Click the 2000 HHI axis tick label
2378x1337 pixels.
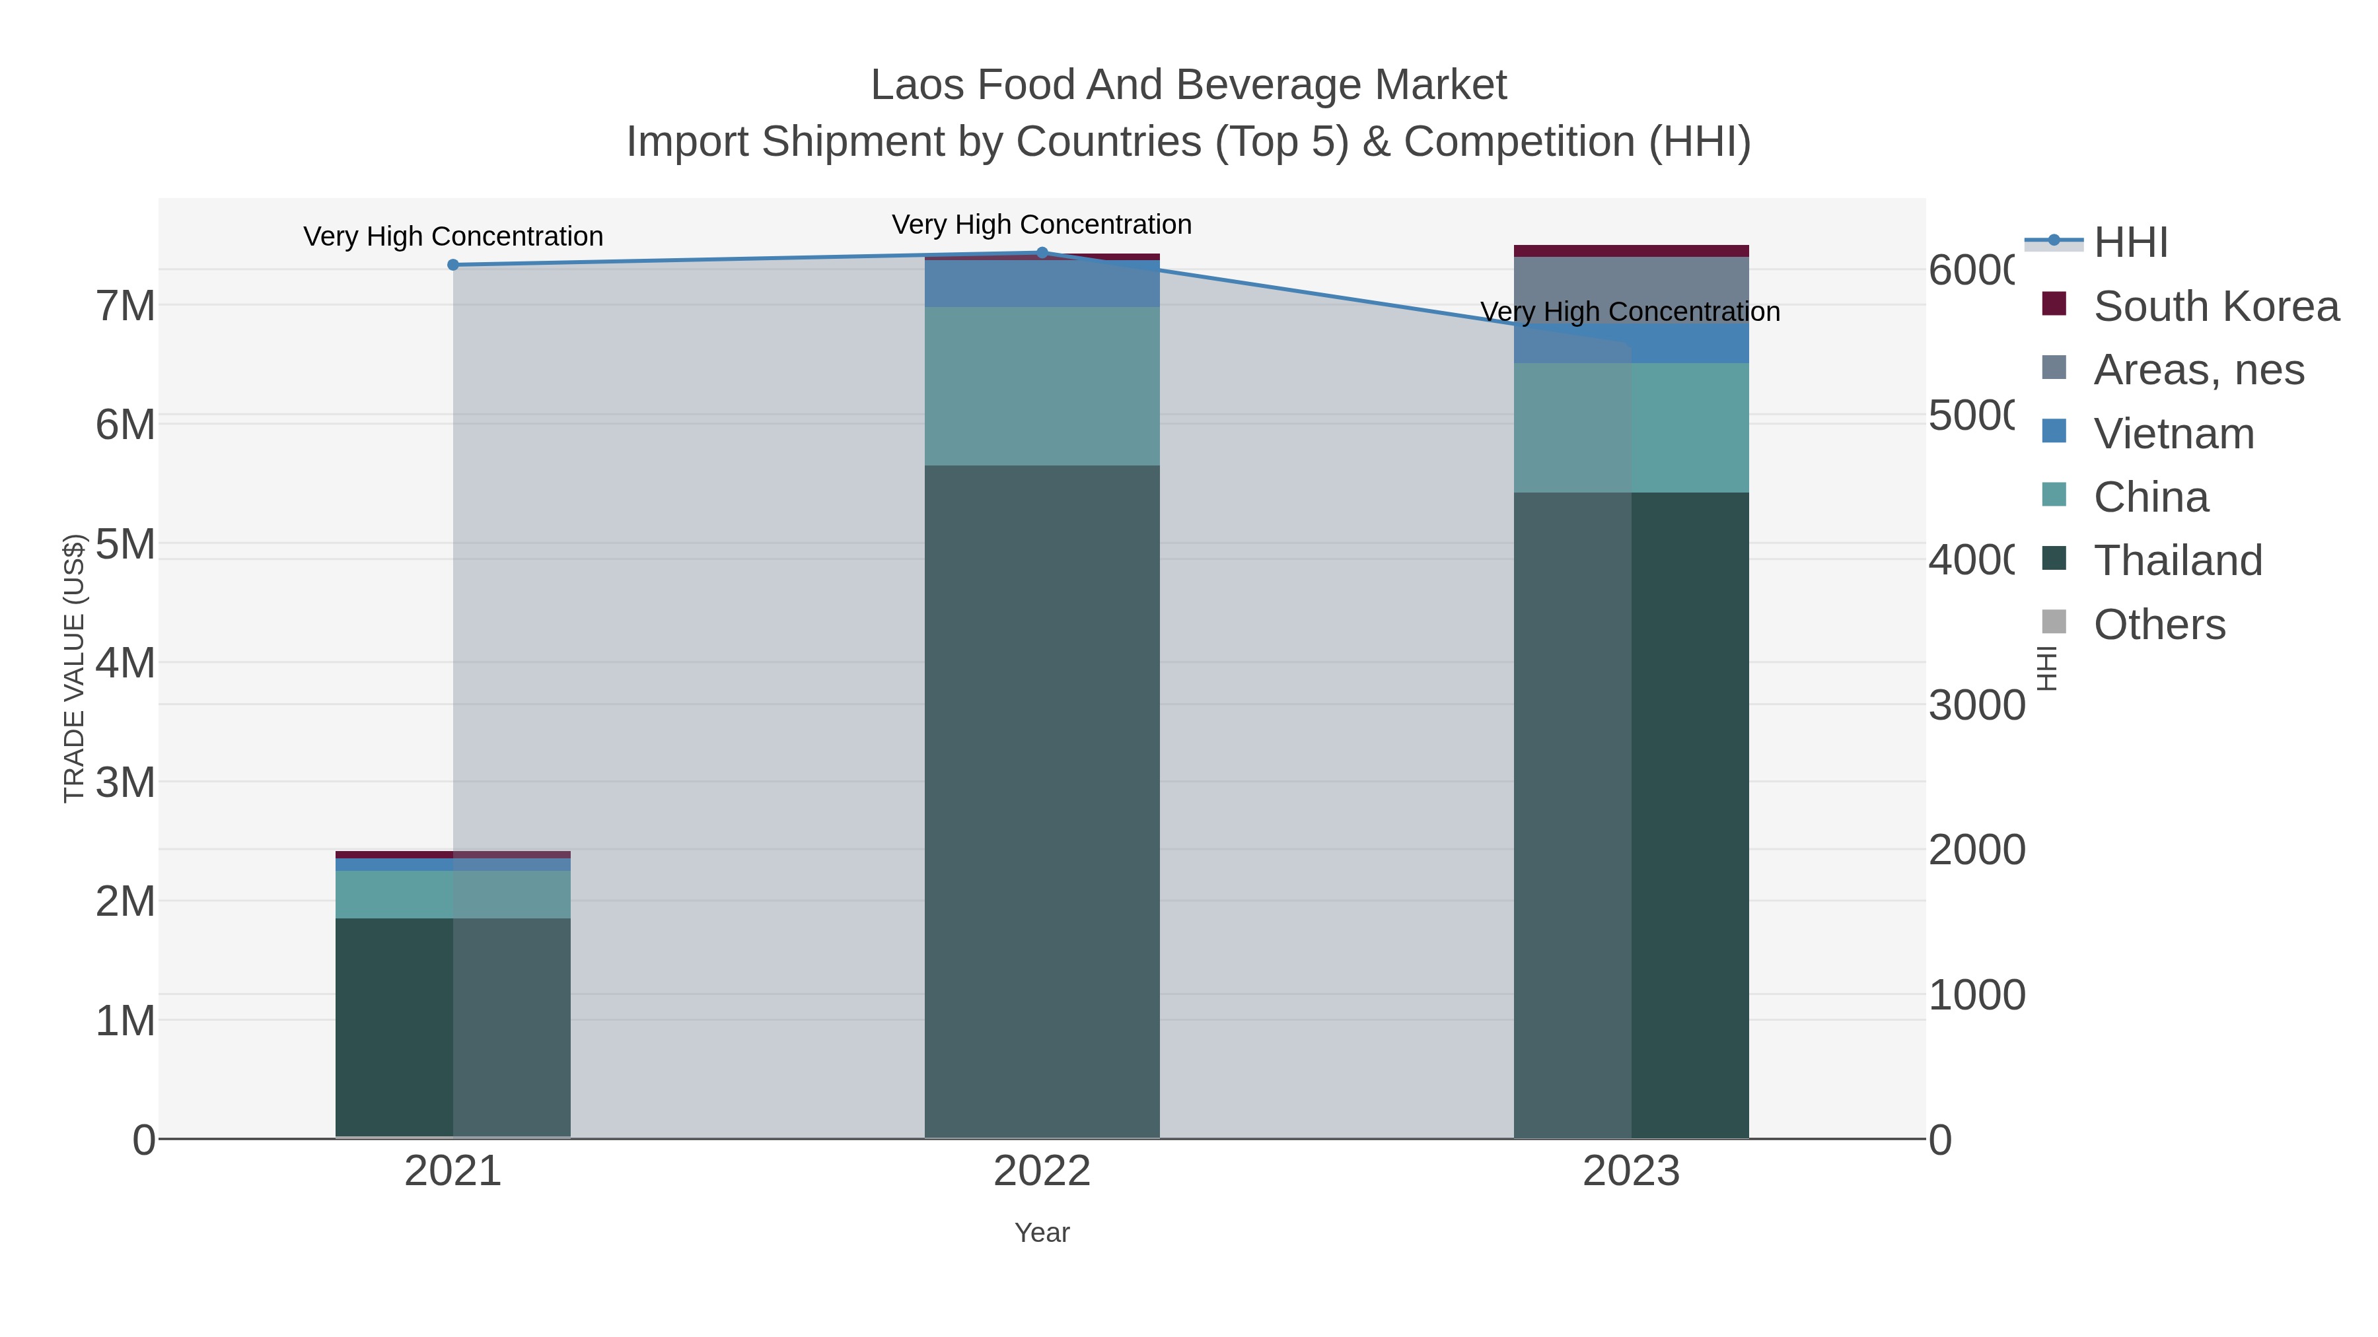pos(1976,850)
